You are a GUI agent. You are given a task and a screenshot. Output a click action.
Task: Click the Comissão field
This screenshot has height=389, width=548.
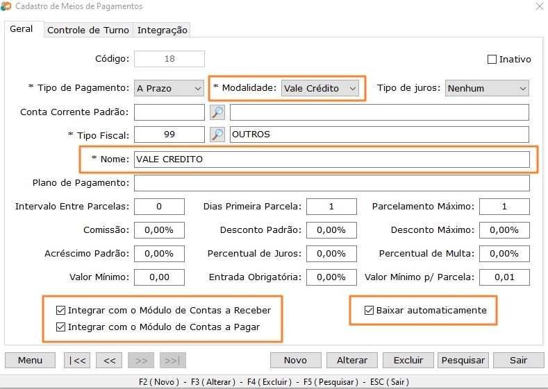click(159, 230)
